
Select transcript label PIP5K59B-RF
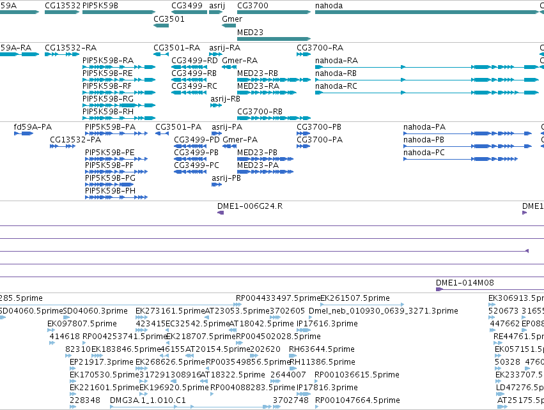[x=107, y=86]
